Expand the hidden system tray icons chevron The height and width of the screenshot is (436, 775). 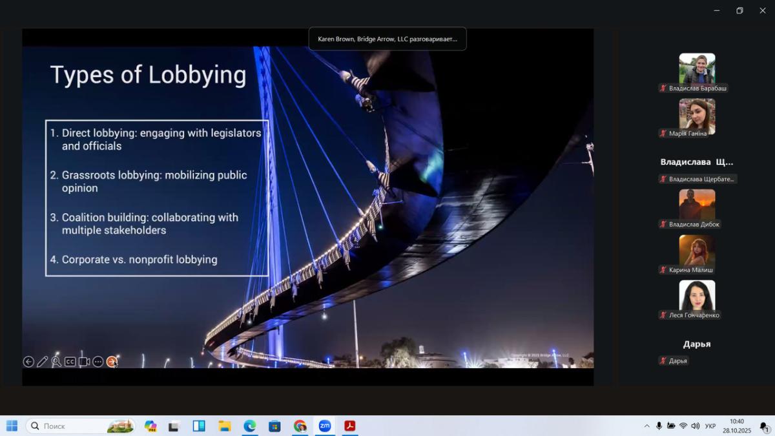coord(646,426)
